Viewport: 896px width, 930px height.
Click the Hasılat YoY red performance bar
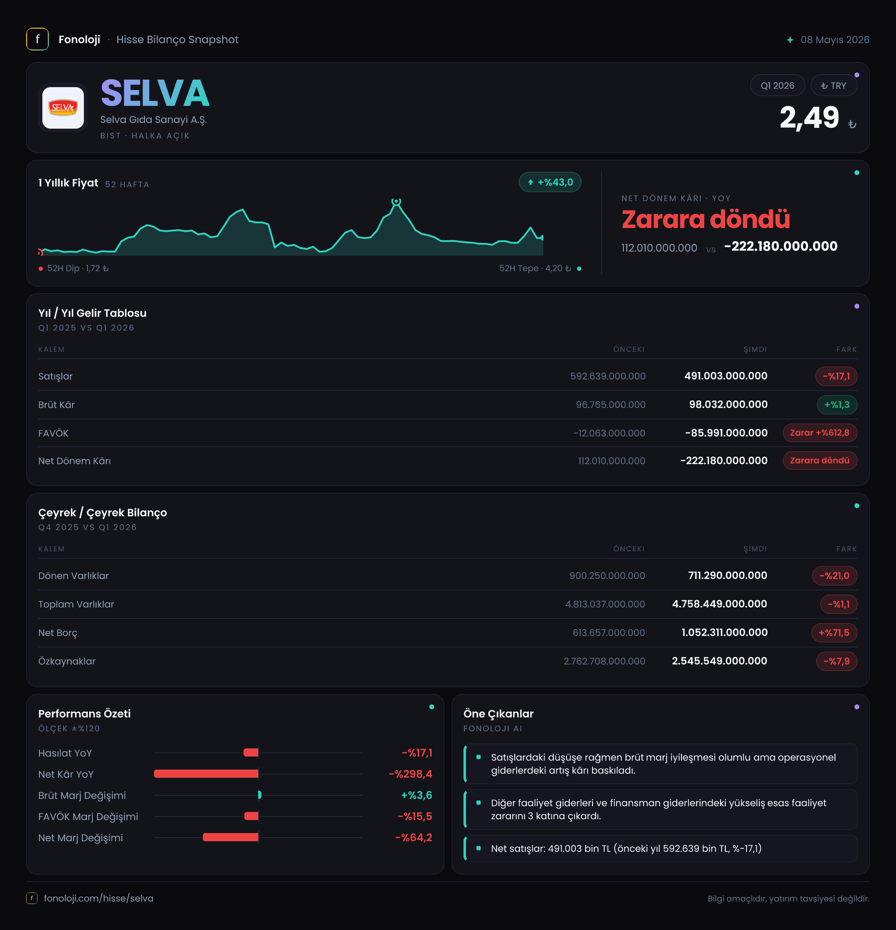251,752
